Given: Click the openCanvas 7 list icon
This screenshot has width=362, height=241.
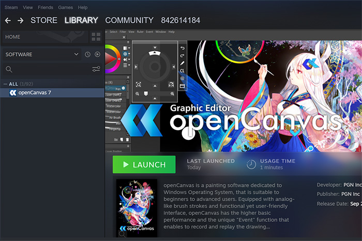Looking at the screenshot, I should (x=13, y=93).
